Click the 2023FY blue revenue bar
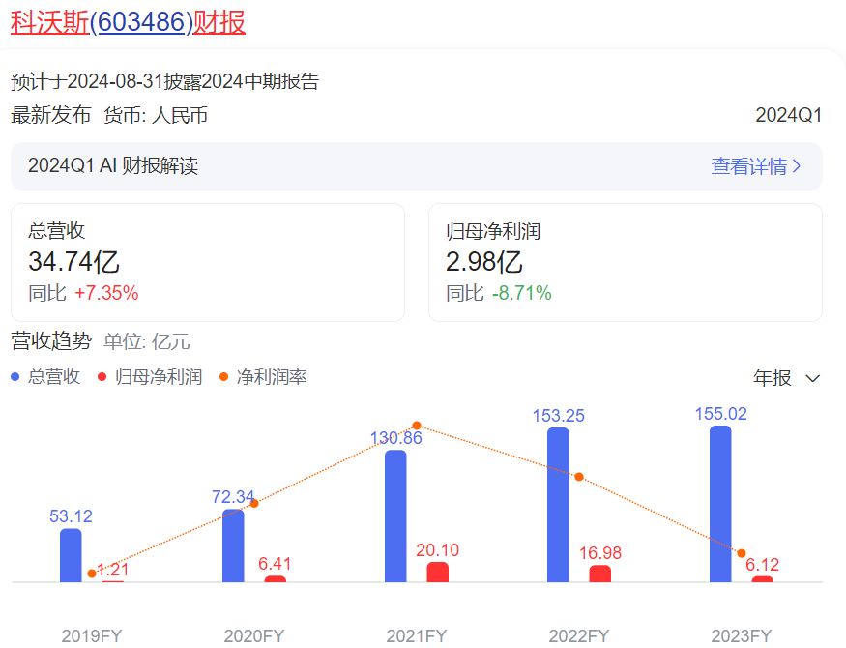 click(x=720, y=504)
